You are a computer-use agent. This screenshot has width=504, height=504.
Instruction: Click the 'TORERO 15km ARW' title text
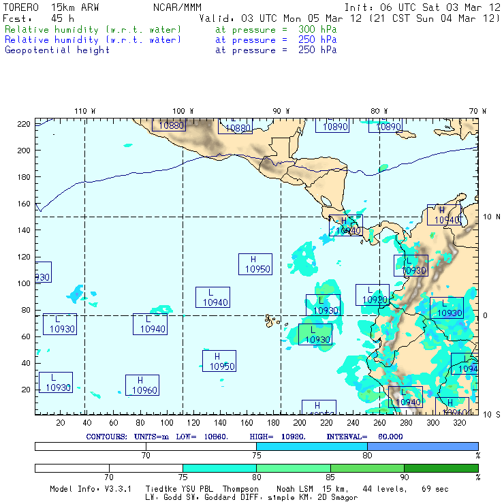click(51, 7)
